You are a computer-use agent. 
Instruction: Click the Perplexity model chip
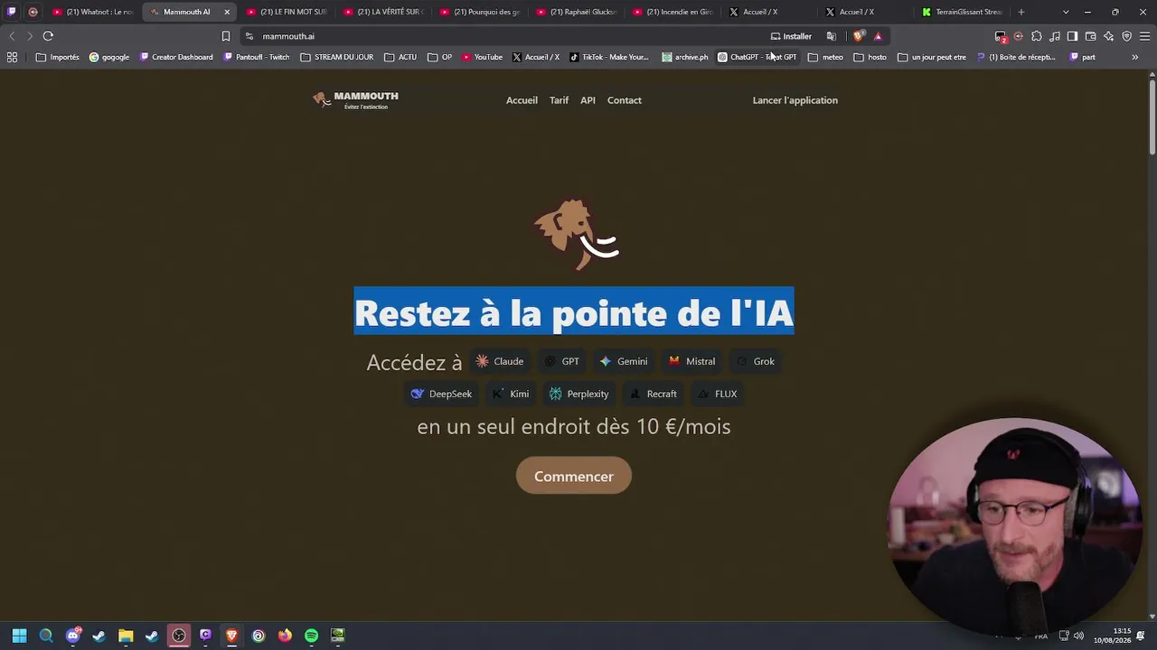579,394
